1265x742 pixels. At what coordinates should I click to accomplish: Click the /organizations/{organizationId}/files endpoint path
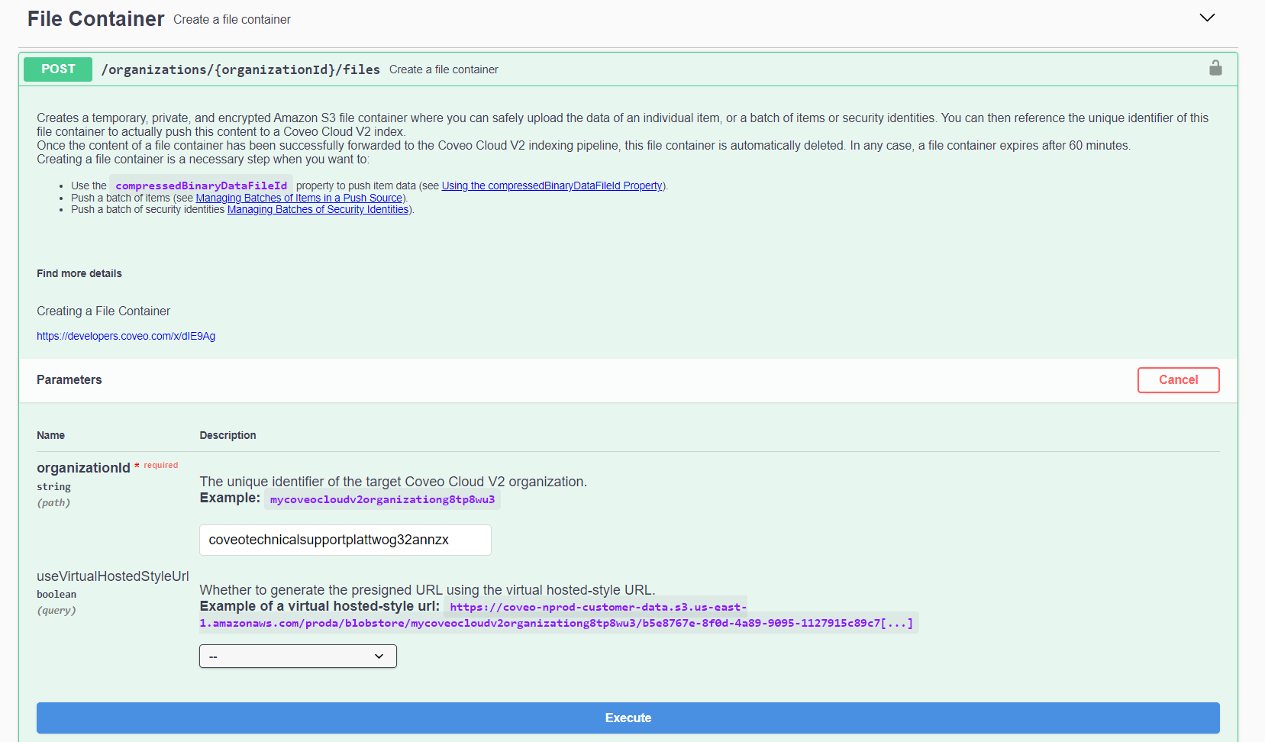click(x=240, y=69)
